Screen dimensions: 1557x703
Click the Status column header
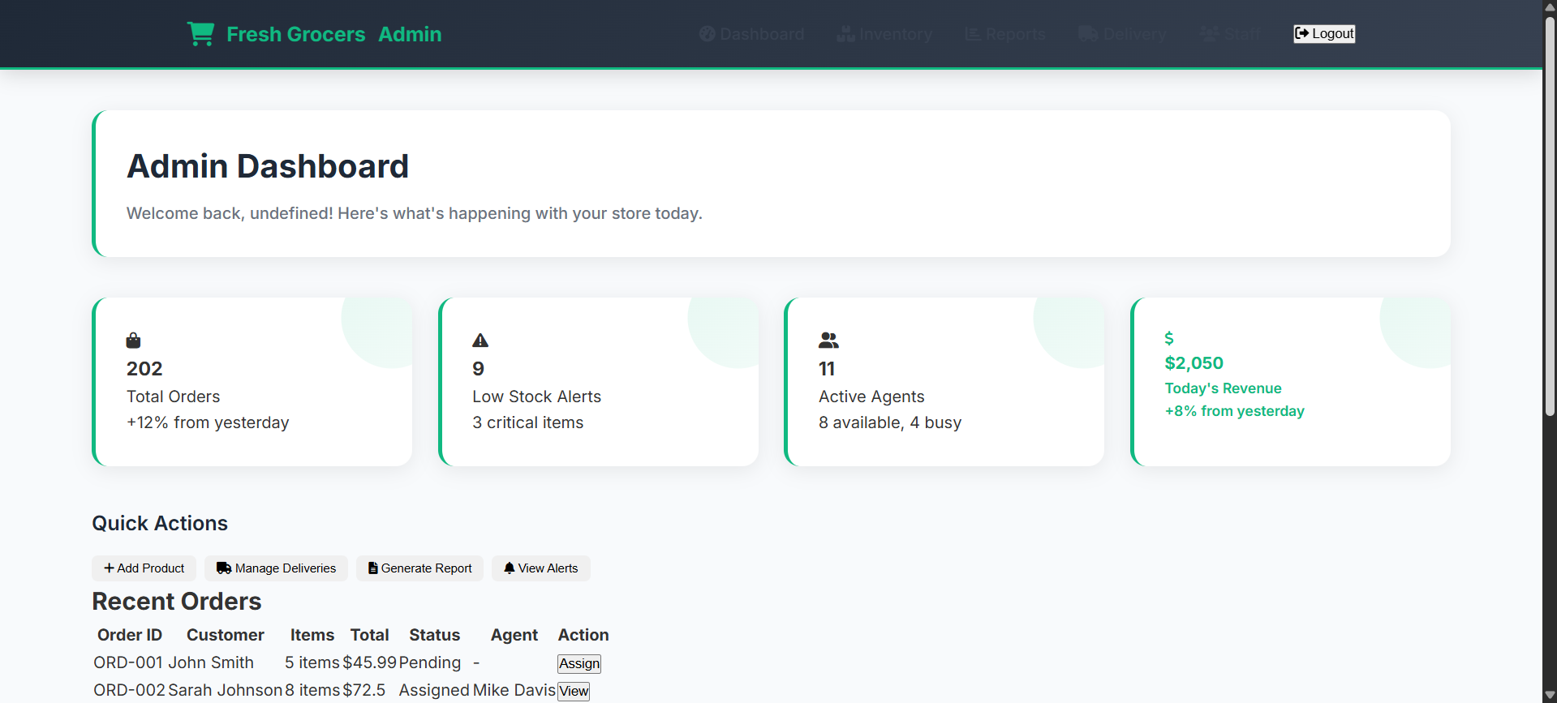(435, 635)
